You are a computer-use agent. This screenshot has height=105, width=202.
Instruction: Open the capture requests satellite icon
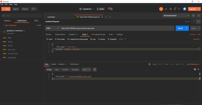[166, 9]
